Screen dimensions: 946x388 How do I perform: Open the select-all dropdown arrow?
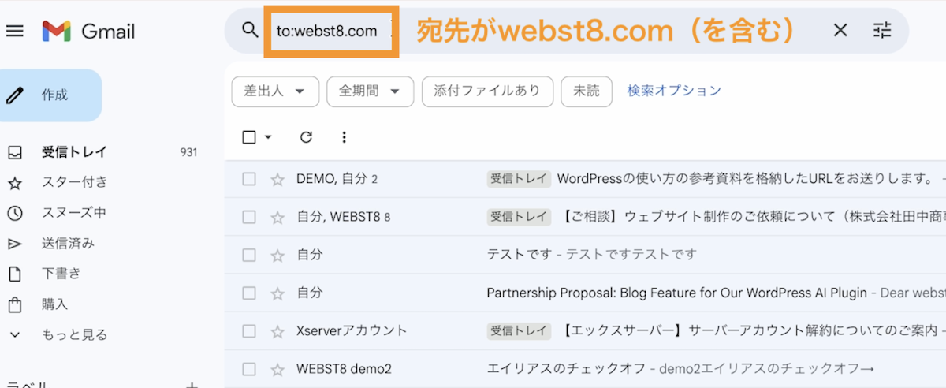(x=268, y=137)
